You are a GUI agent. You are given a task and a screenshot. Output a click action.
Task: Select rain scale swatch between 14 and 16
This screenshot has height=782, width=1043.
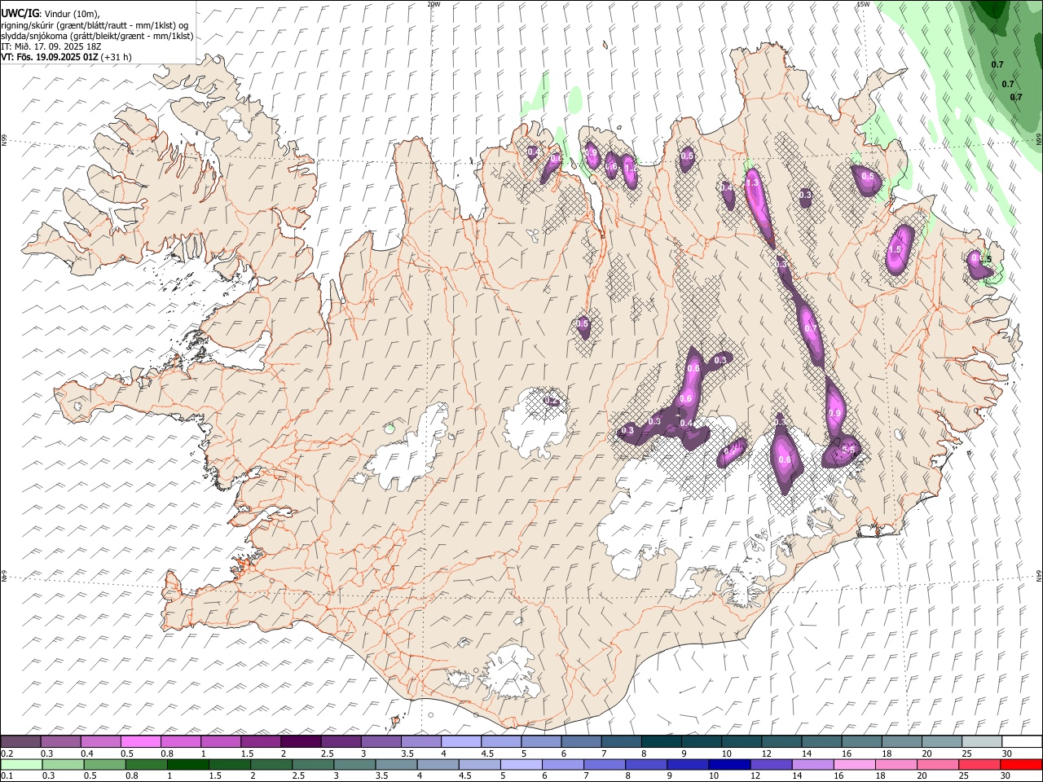pyautogui.click(x=814, y=764)
